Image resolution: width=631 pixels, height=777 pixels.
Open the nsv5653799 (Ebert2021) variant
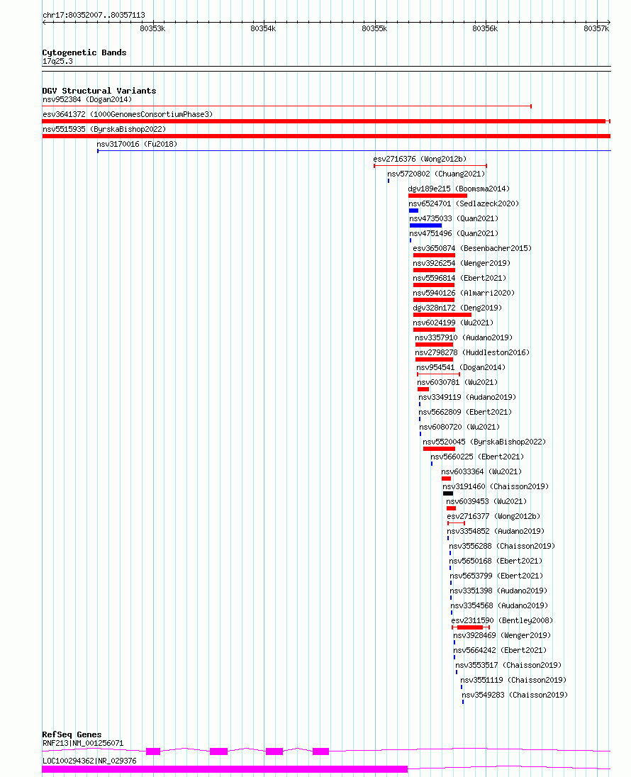pyautogui.click(x=496, y=576)
